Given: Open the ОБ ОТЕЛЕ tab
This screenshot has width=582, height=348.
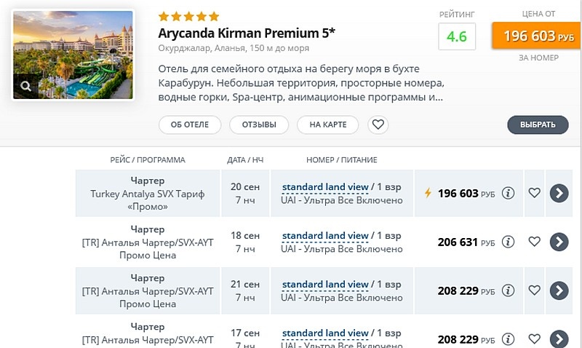Looking at the screenshot, I should [x=190, y=124].
